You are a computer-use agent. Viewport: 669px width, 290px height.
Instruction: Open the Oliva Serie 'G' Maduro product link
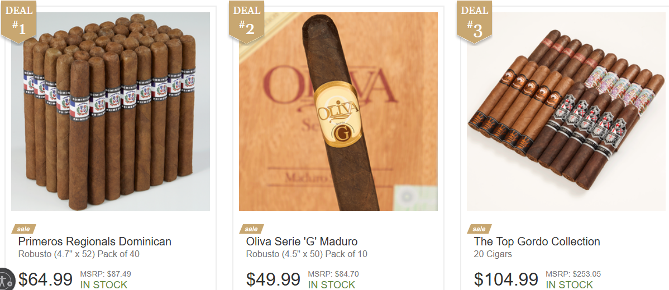tap(302, 242)
